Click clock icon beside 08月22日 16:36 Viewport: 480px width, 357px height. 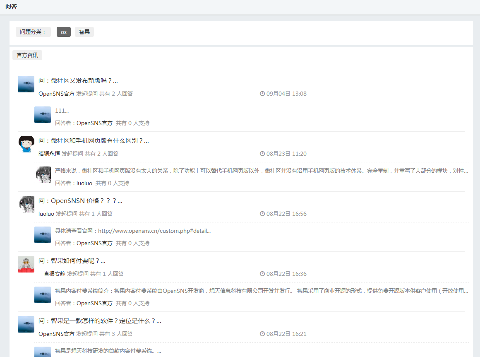point(262,274)
